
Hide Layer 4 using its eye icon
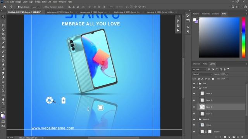click(194, 93)
